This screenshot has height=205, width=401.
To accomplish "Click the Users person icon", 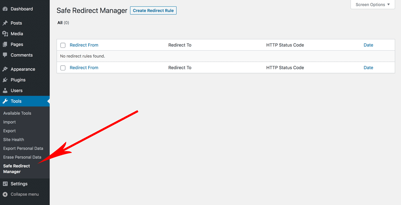I will click(x=5, y=90).
